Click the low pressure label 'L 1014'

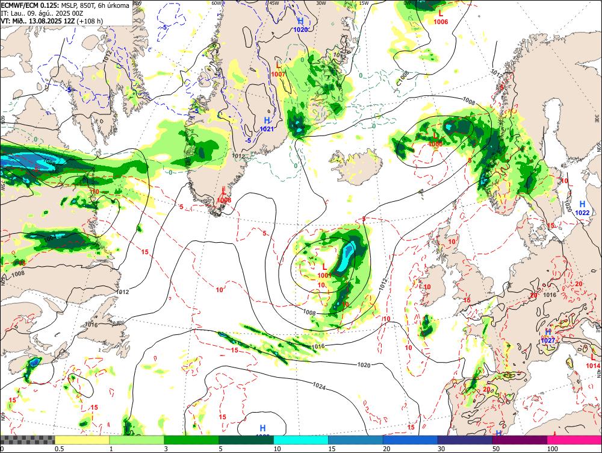pos(593,362)
